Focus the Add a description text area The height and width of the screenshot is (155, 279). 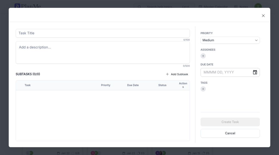pyautogui.click(x=103, y=52)
